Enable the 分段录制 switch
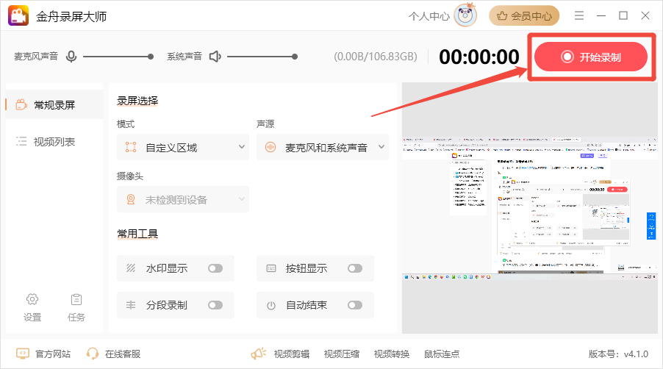 point(215,305)
